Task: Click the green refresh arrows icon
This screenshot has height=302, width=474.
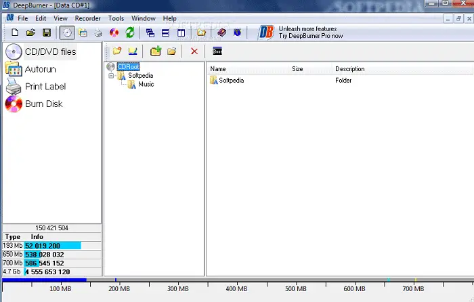Action: pos(130,33)
